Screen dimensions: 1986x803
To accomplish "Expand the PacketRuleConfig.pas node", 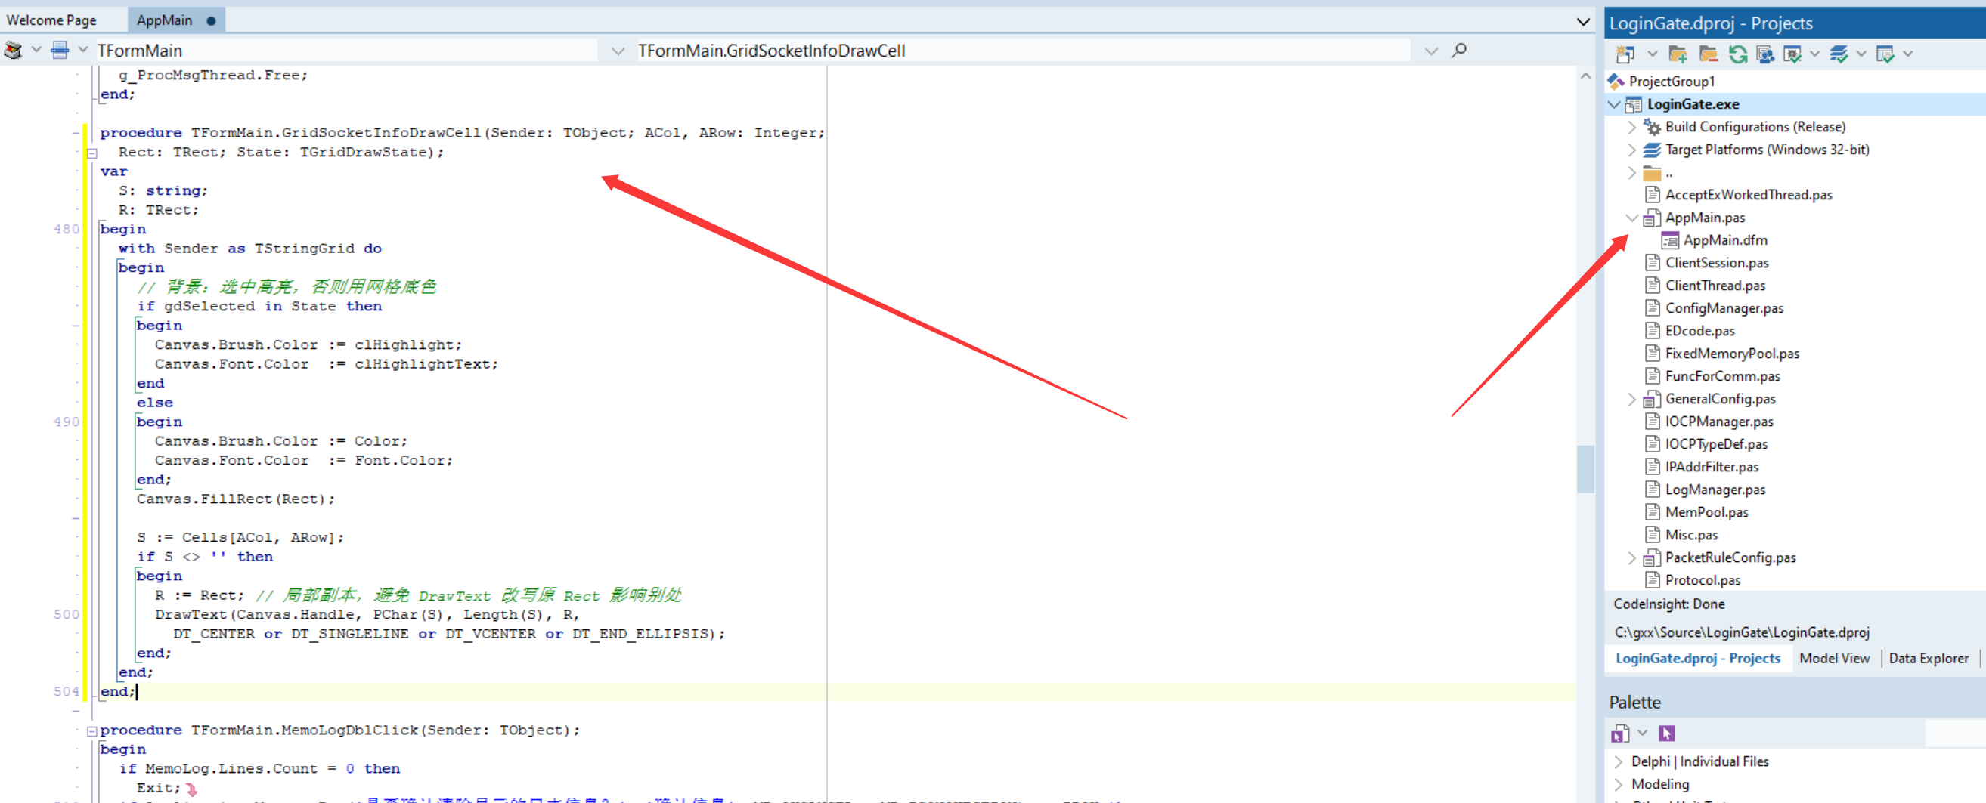I will coord(1631,558).
